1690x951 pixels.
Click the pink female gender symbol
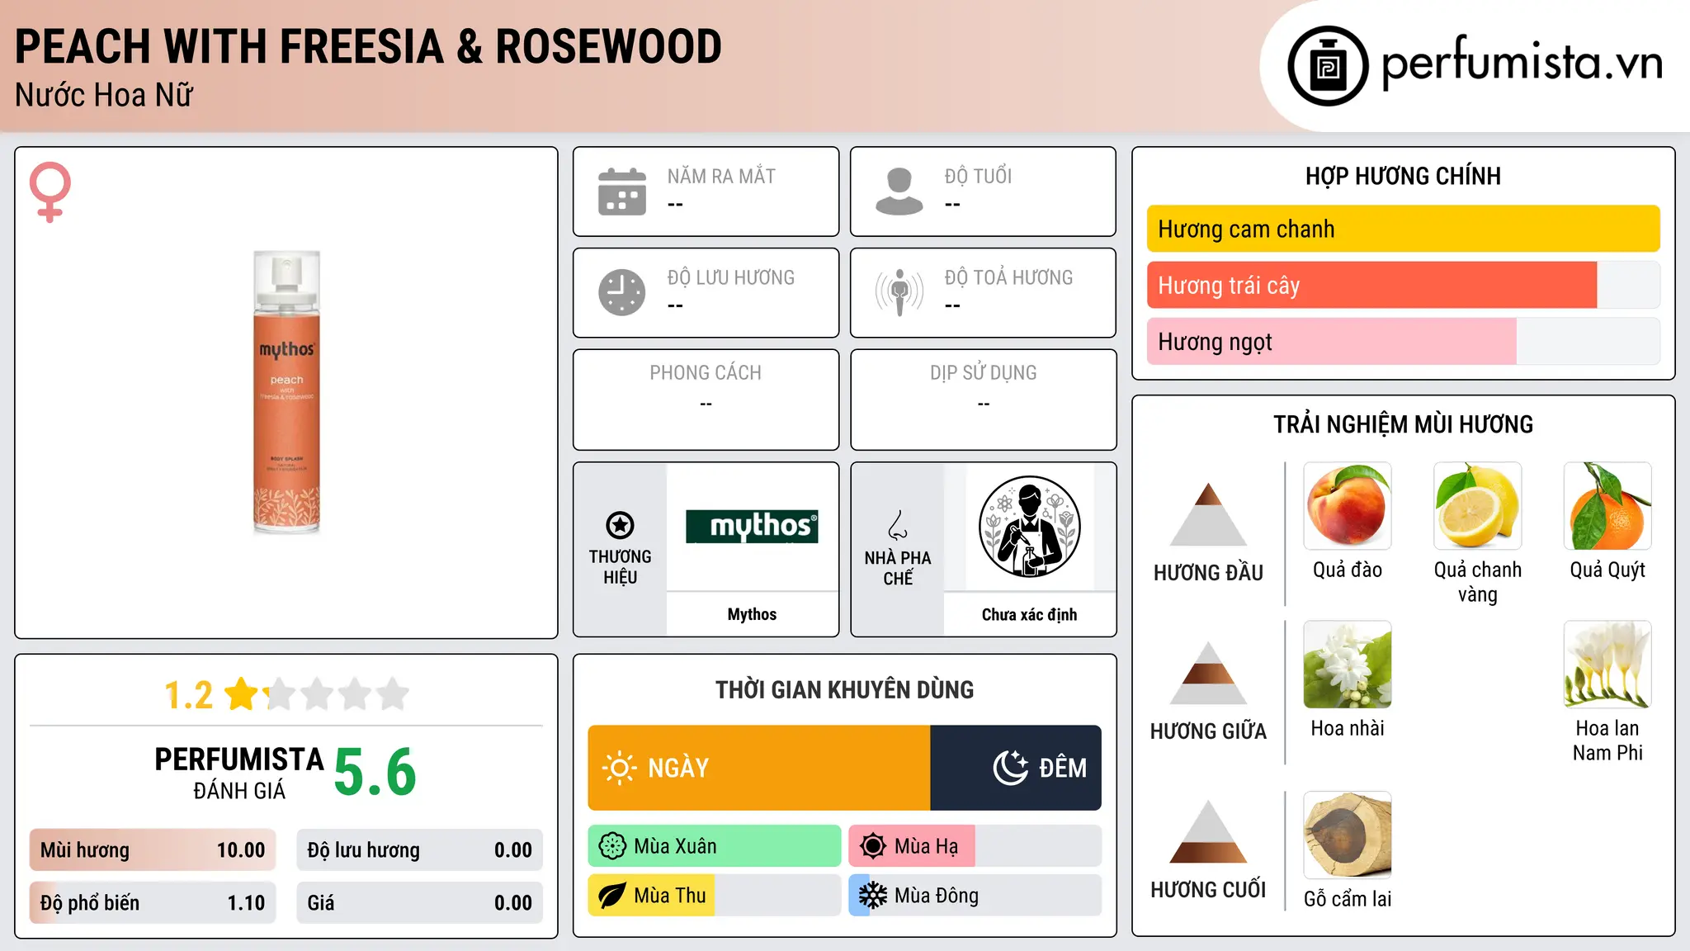(50, 192)
